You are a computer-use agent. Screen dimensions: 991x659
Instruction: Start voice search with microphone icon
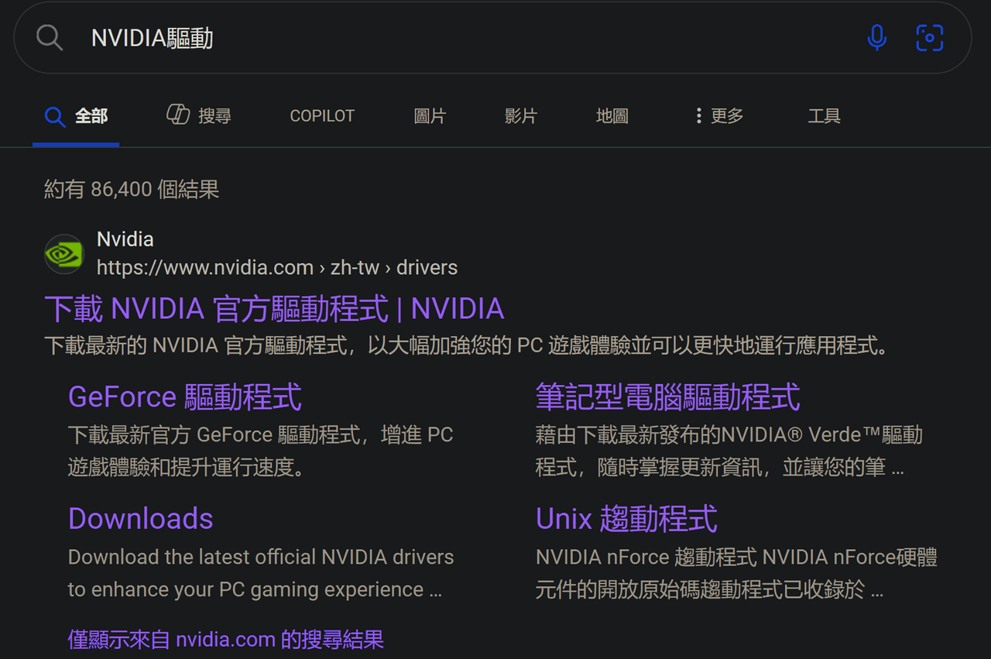click(x=877, y=37)
